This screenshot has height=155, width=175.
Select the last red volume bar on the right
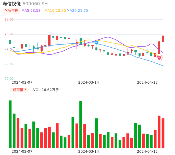pyautogui.click(x=163, y=133)
